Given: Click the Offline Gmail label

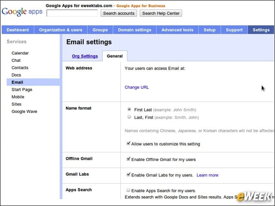Looking at the screenshot, I should tap(79, 158).
